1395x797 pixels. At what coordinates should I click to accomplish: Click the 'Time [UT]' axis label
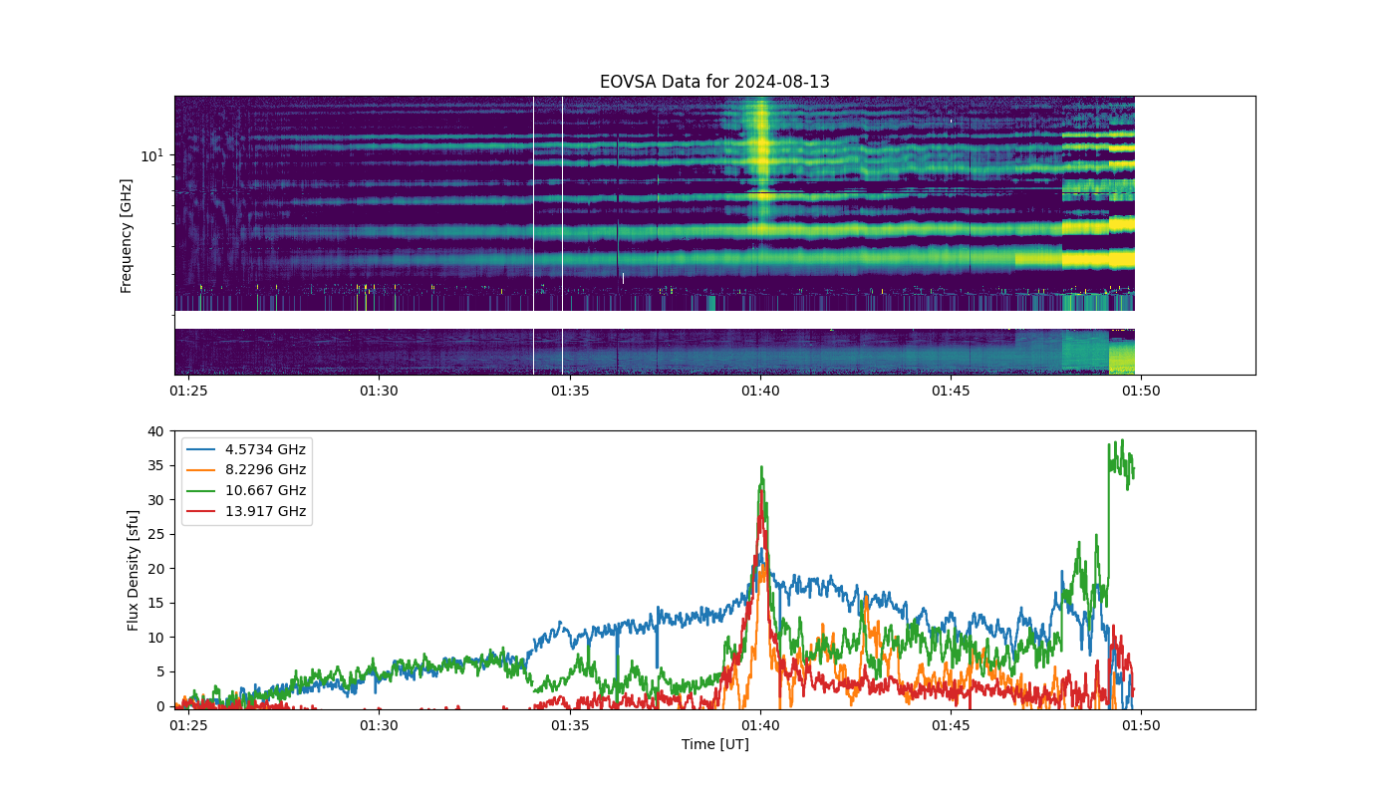point(714,744)
